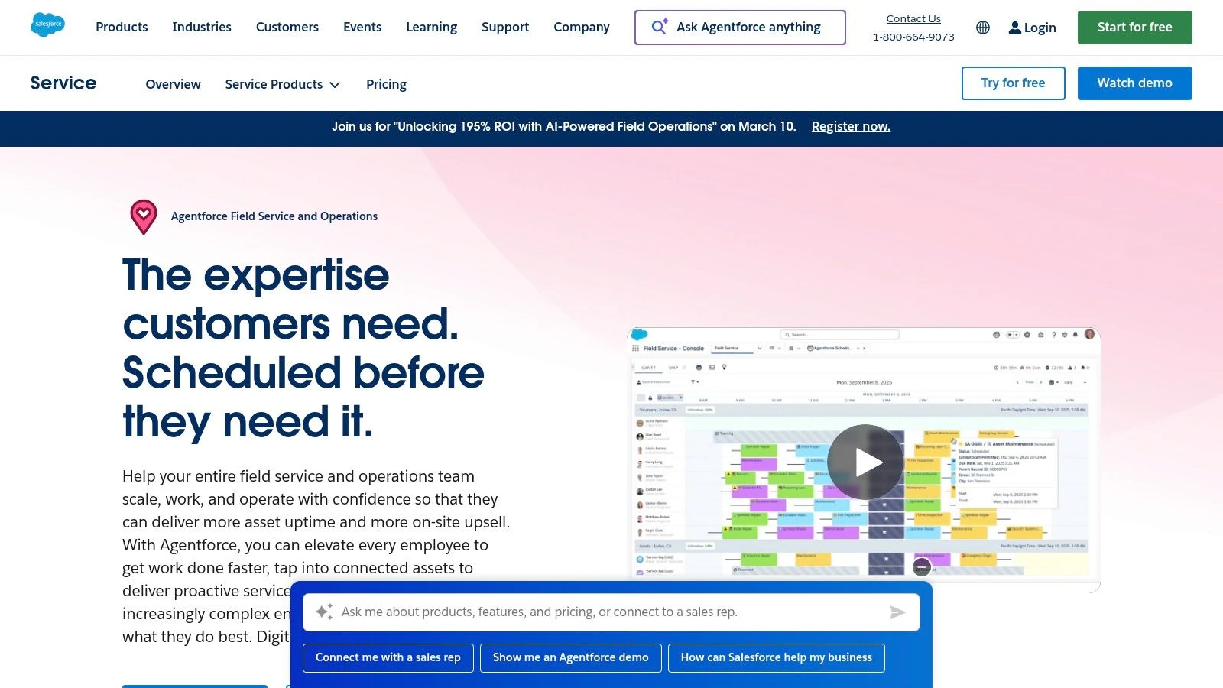This screenshot has height=688, width=1223.
Task: Expand the Service Products dropdown
Action: pyautogui.click(x=282, y=84)
